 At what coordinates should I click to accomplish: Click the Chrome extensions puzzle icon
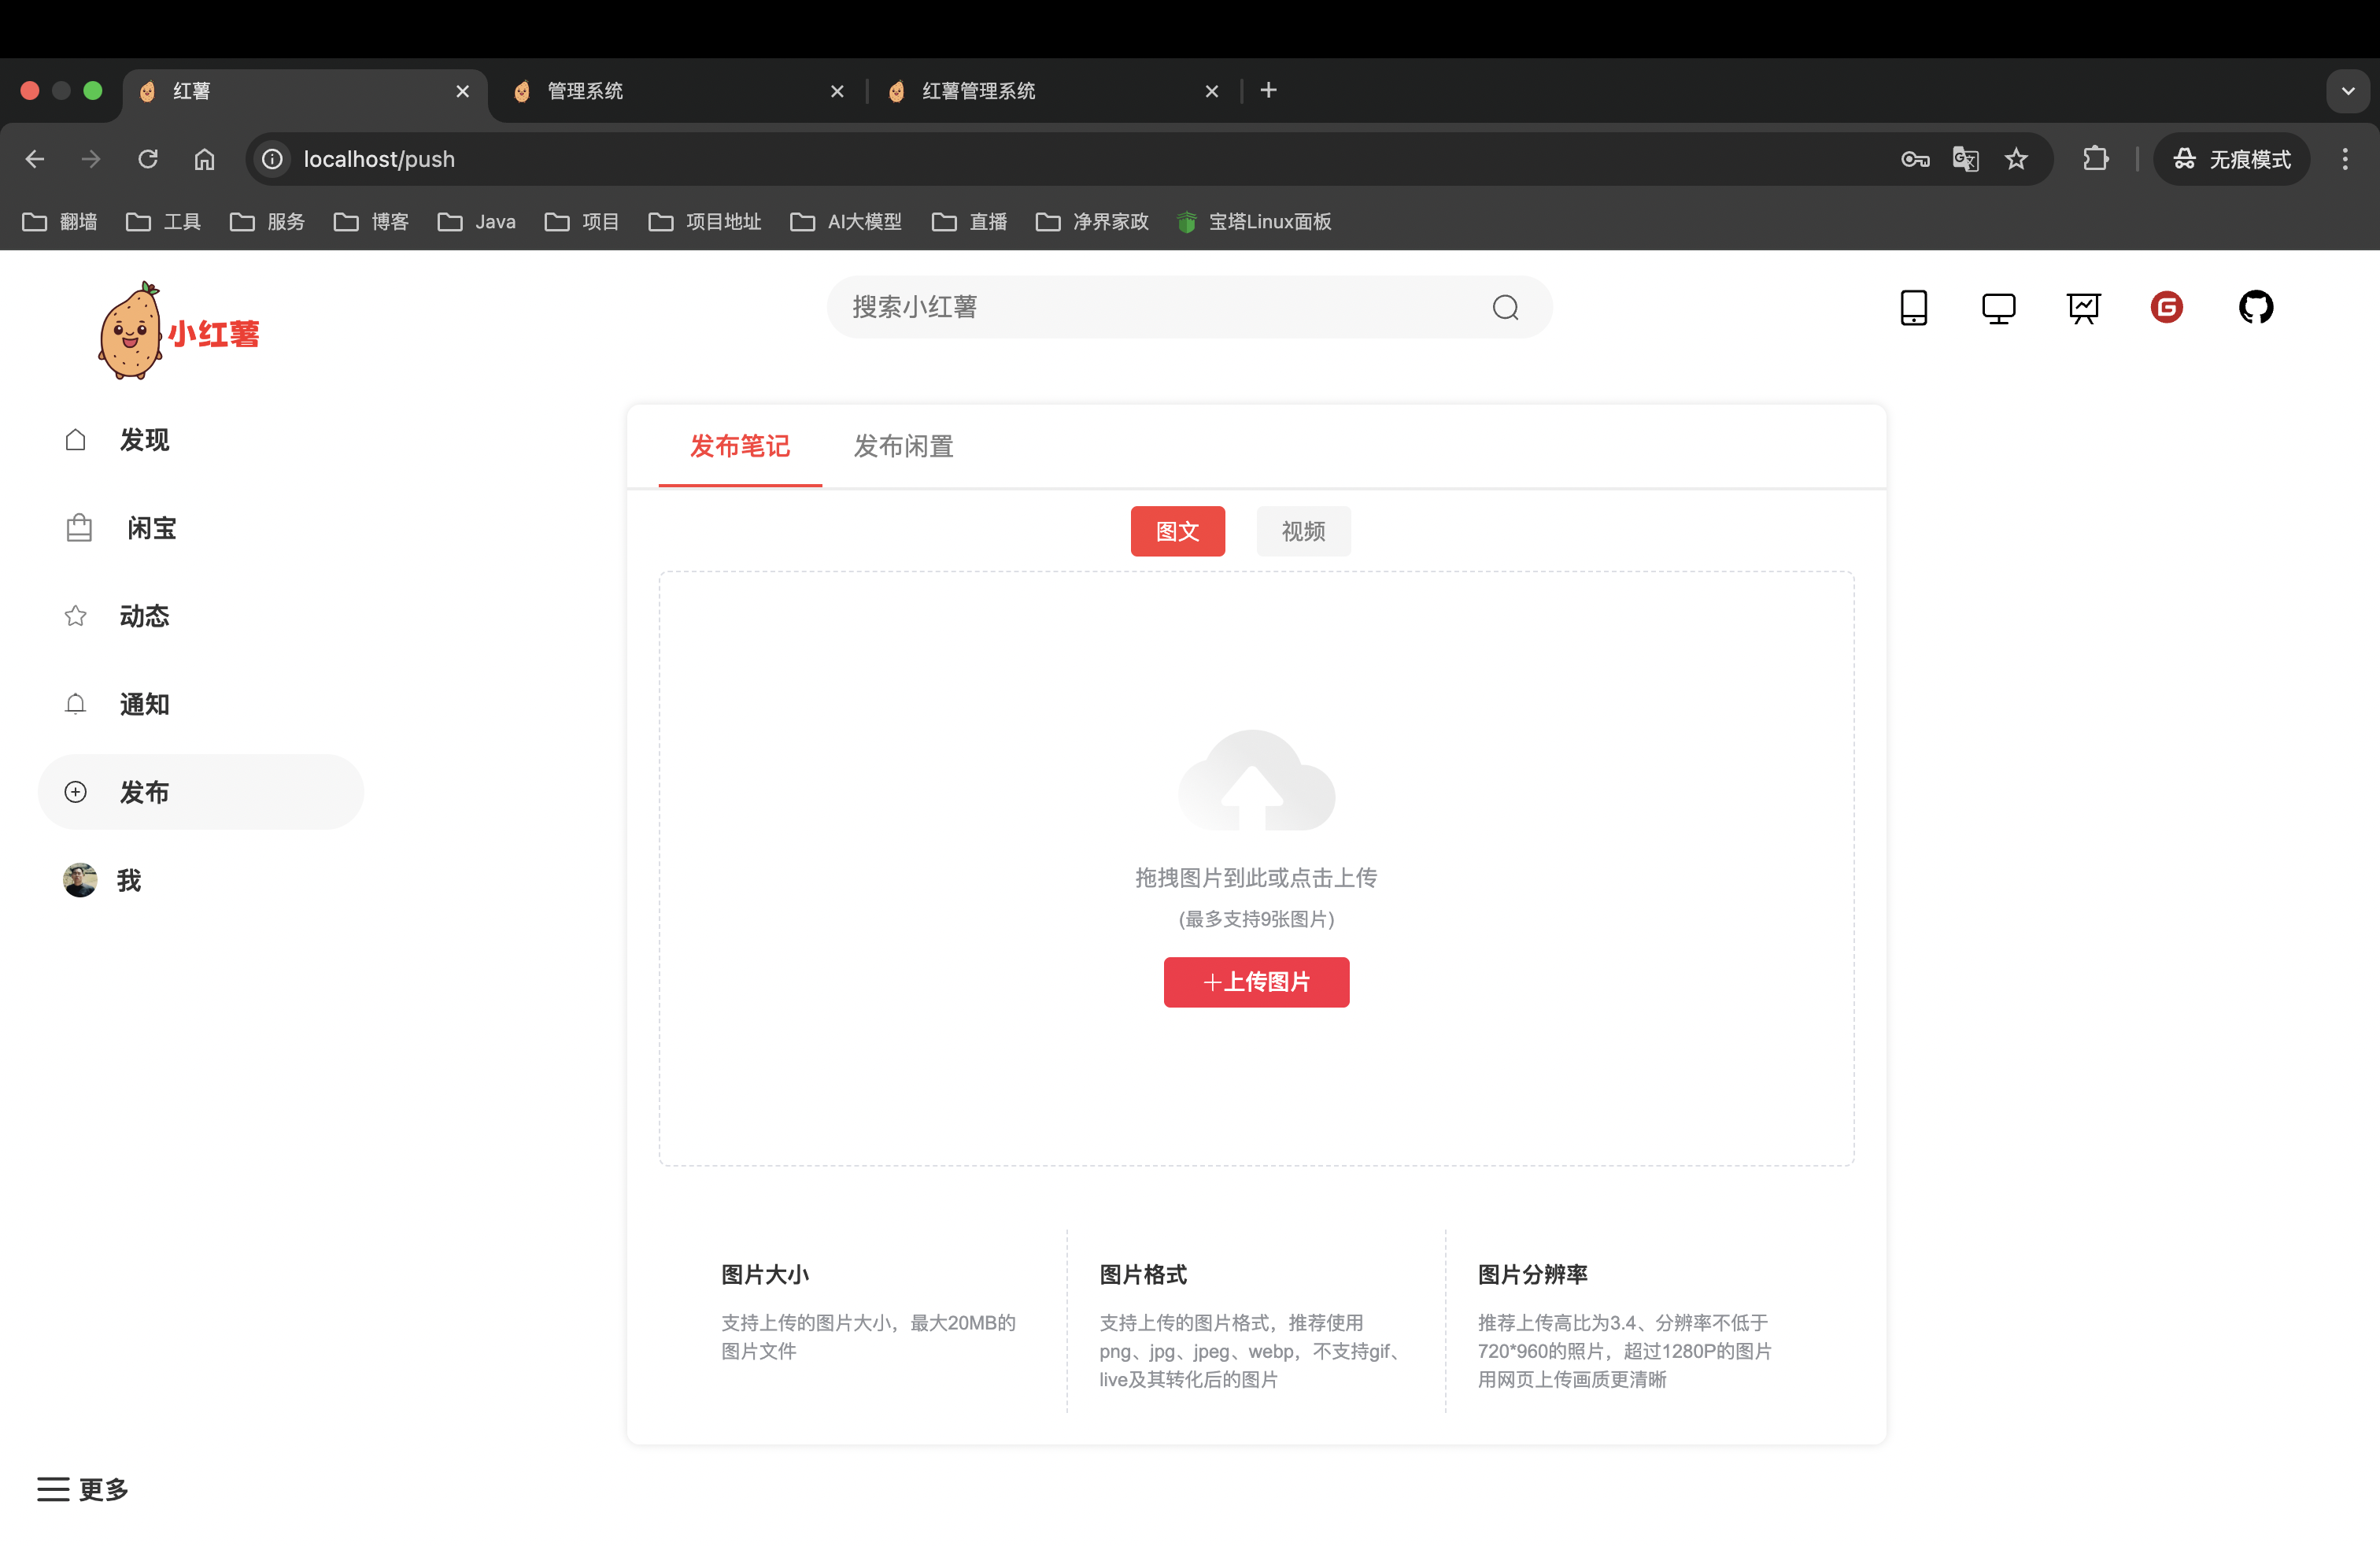[x=2095, y=159]
